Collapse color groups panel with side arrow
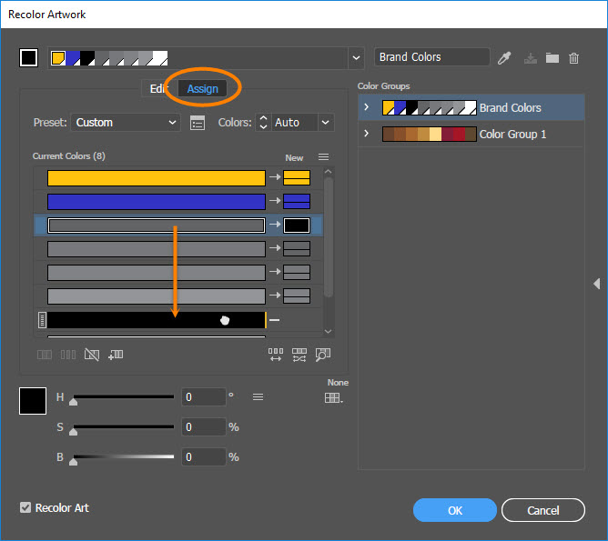 coord(597,284)
